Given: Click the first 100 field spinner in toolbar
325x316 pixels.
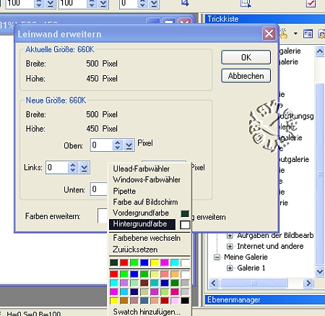Looking at the screenshot, I should coord(39,3).
